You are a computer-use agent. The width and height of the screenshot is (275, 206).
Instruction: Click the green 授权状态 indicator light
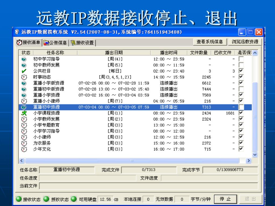[x=46, y=199]
